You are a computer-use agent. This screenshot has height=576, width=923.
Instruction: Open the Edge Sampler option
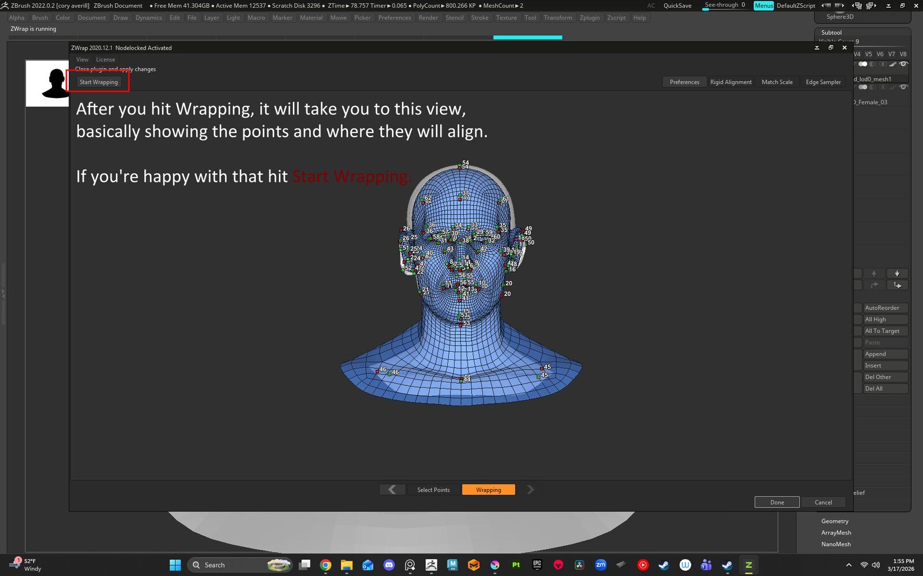(x=823, y=82)
